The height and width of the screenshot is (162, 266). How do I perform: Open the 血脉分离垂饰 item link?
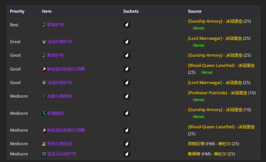click(x=60, y=96)
